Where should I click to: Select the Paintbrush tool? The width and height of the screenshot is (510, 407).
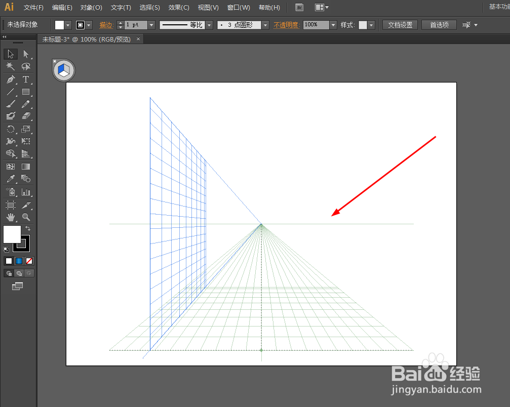(11, 104)
